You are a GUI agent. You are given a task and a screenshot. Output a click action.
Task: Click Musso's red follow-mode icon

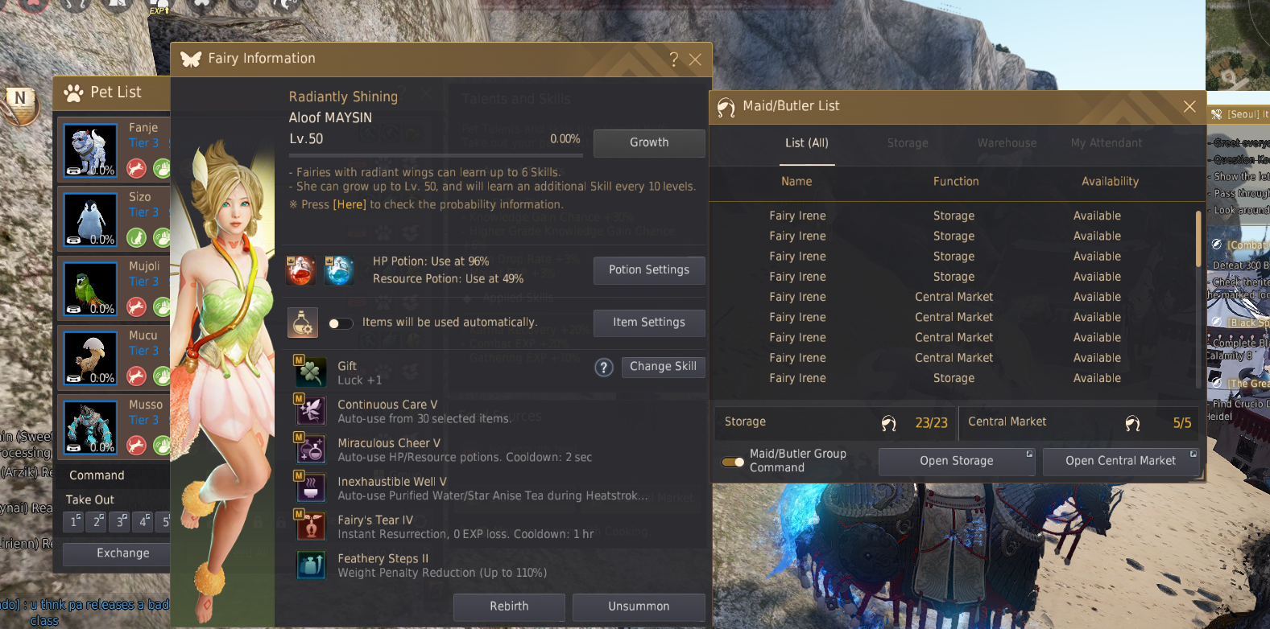coord(137,446)
